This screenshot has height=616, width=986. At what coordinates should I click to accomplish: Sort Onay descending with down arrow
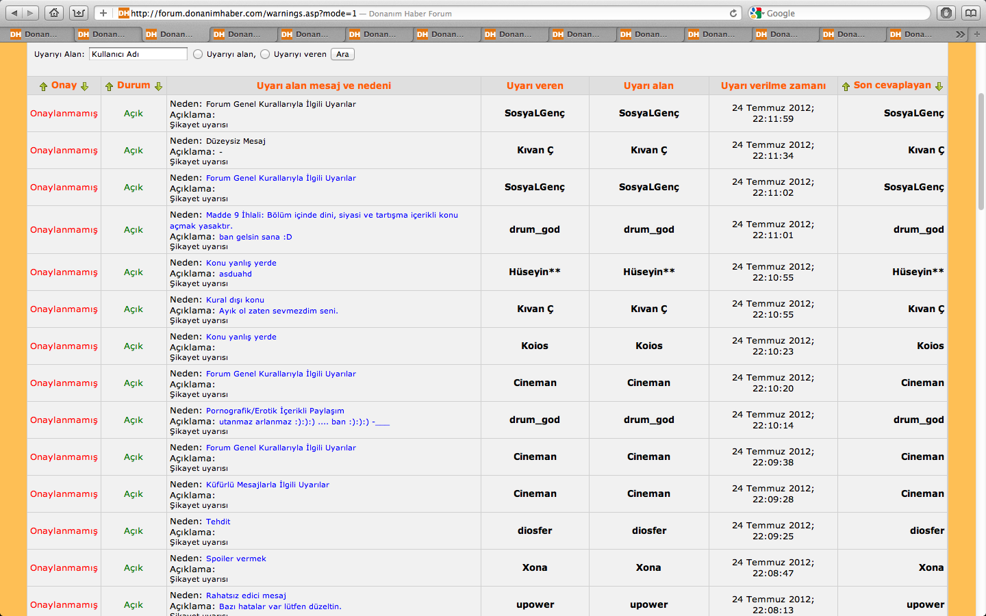click(85, 86)
